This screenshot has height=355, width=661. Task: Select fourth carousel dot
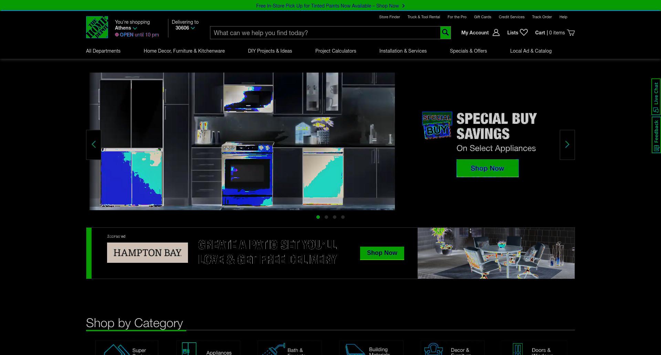pos(343,217)
